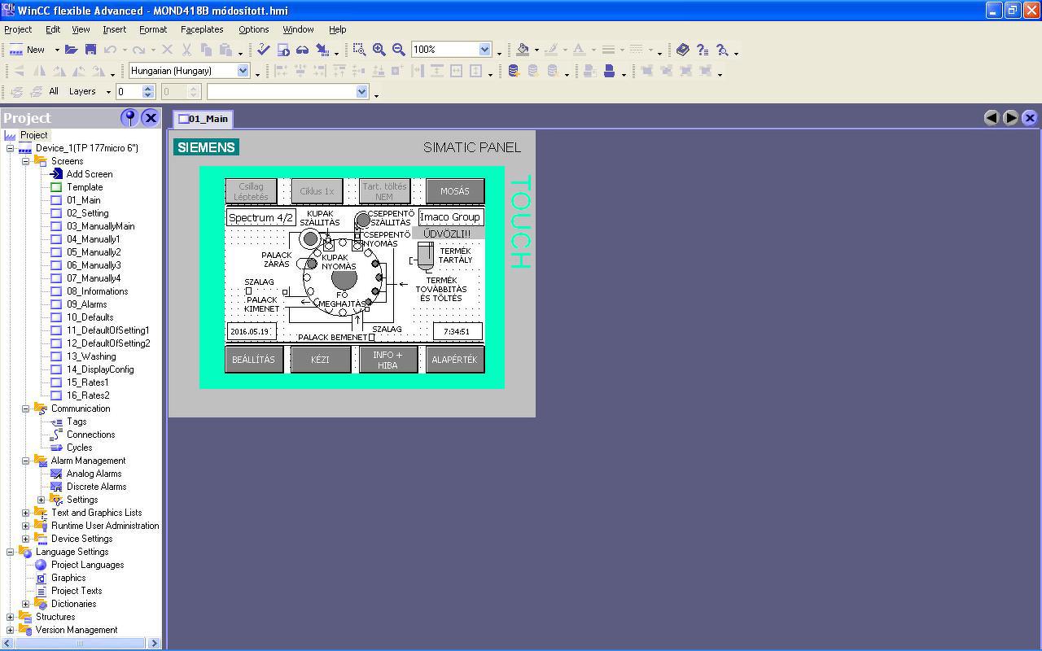The image size is (1042, 651).
Task: Close the Project panel with its X button
Action: pyautogui.click(x=151, y=118)
